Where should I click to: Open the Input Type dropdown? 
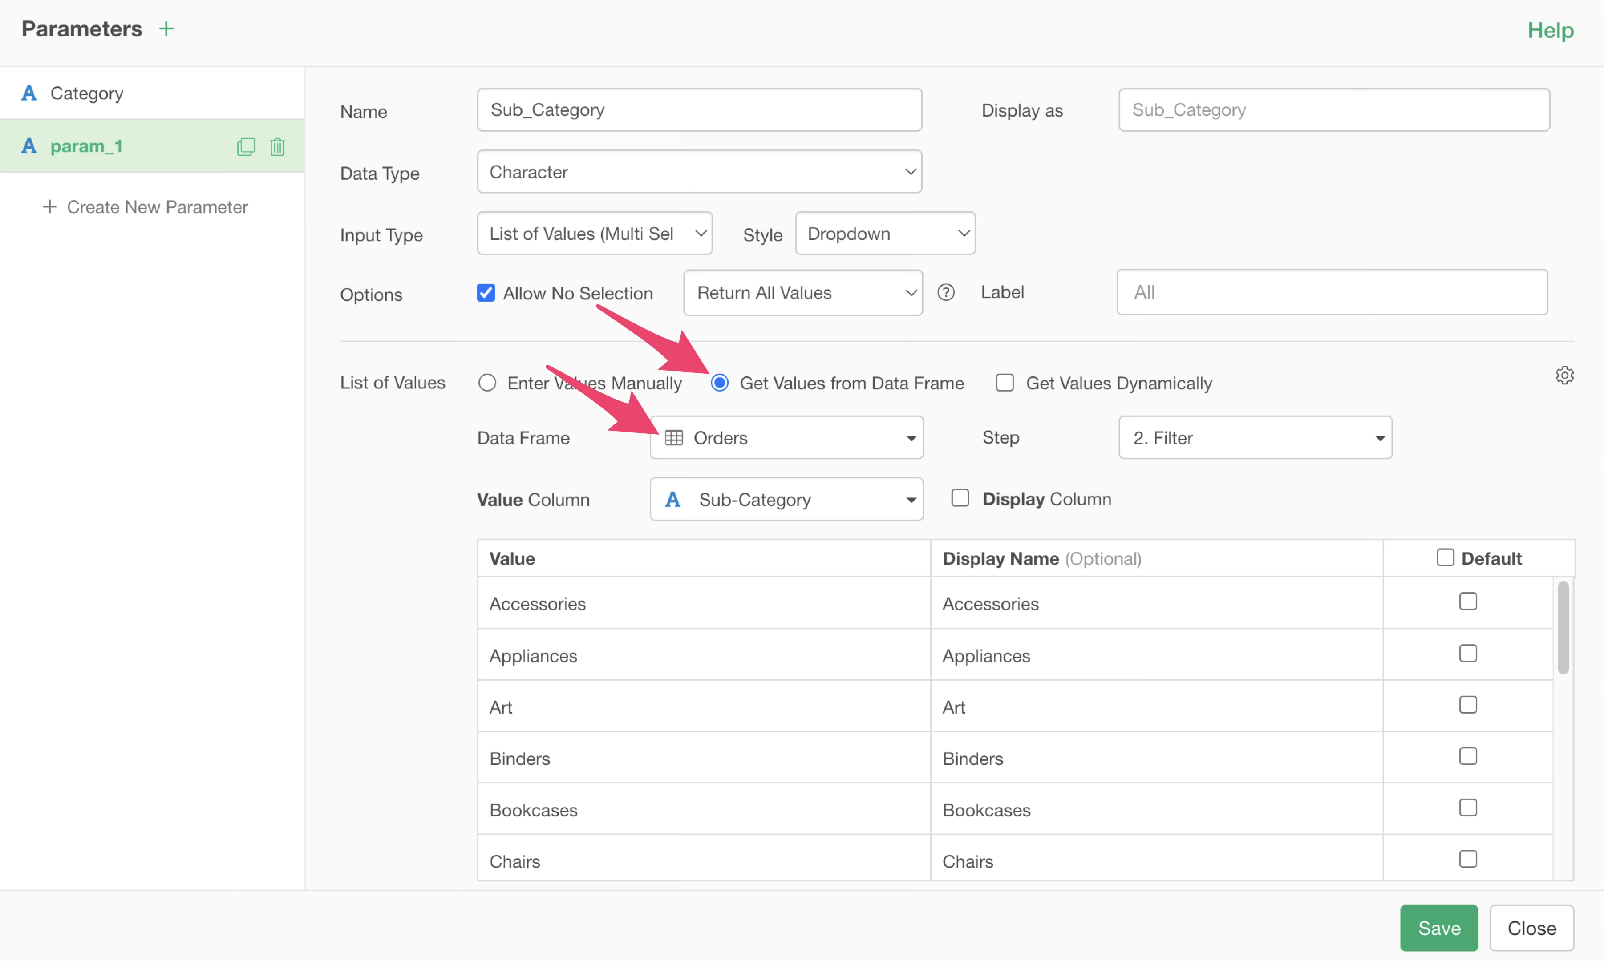point(595,233)
